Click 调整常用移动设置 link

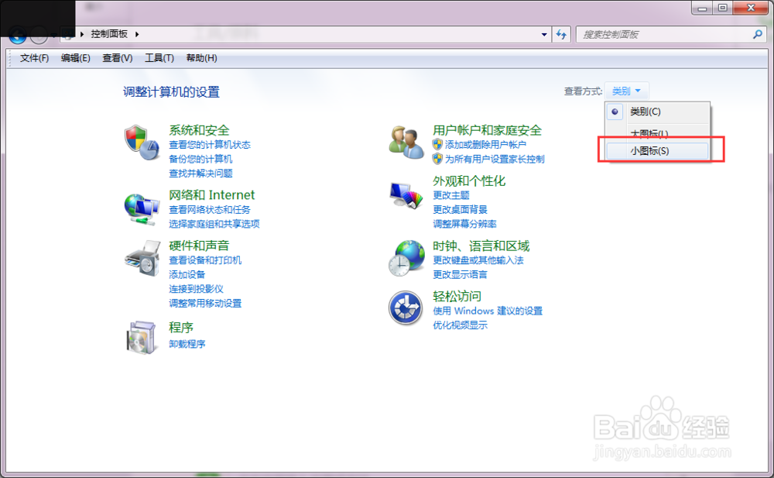click(x=205, y=303)
